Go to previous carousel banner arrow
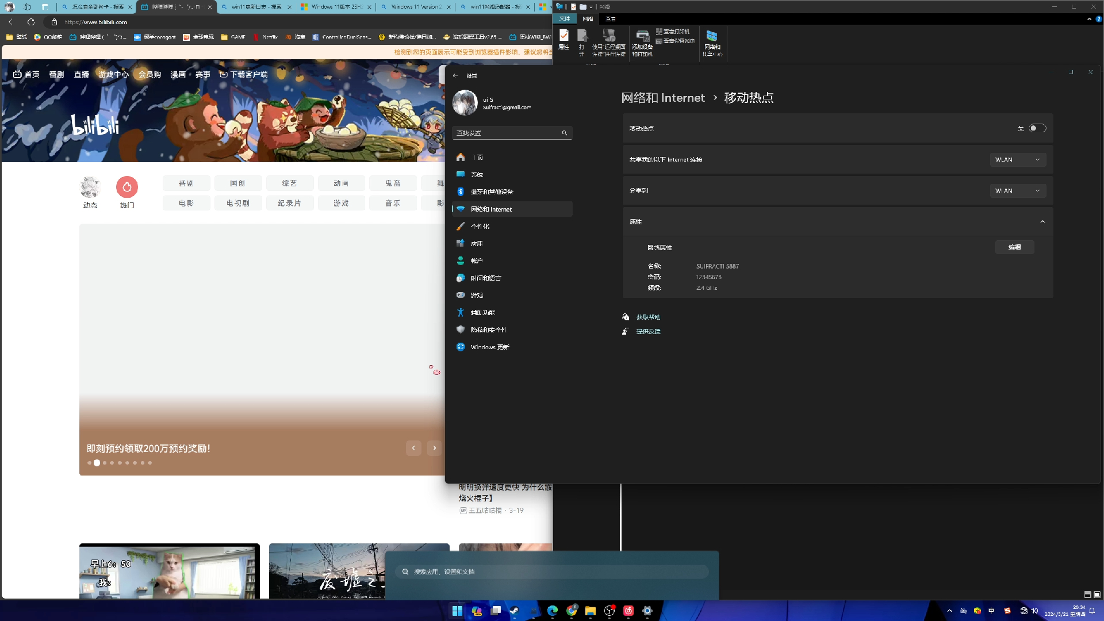The width and height of the screenshot is (1104, 621). tap(413, 448)
